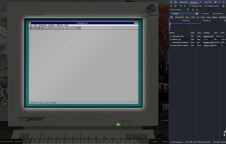Show more DevTools tabs via chevron
The image size is (226, 144).
[x=200, y=2]
